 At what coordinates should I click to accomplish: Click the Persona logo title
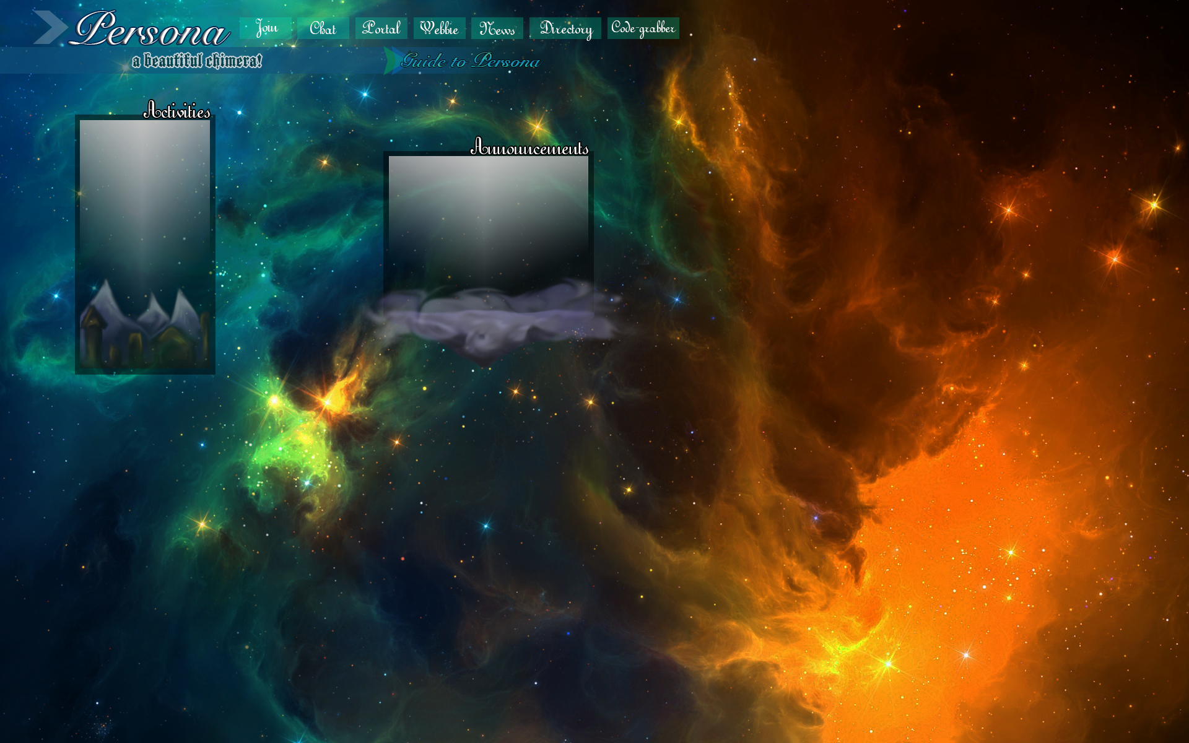[x=150, y=29]
